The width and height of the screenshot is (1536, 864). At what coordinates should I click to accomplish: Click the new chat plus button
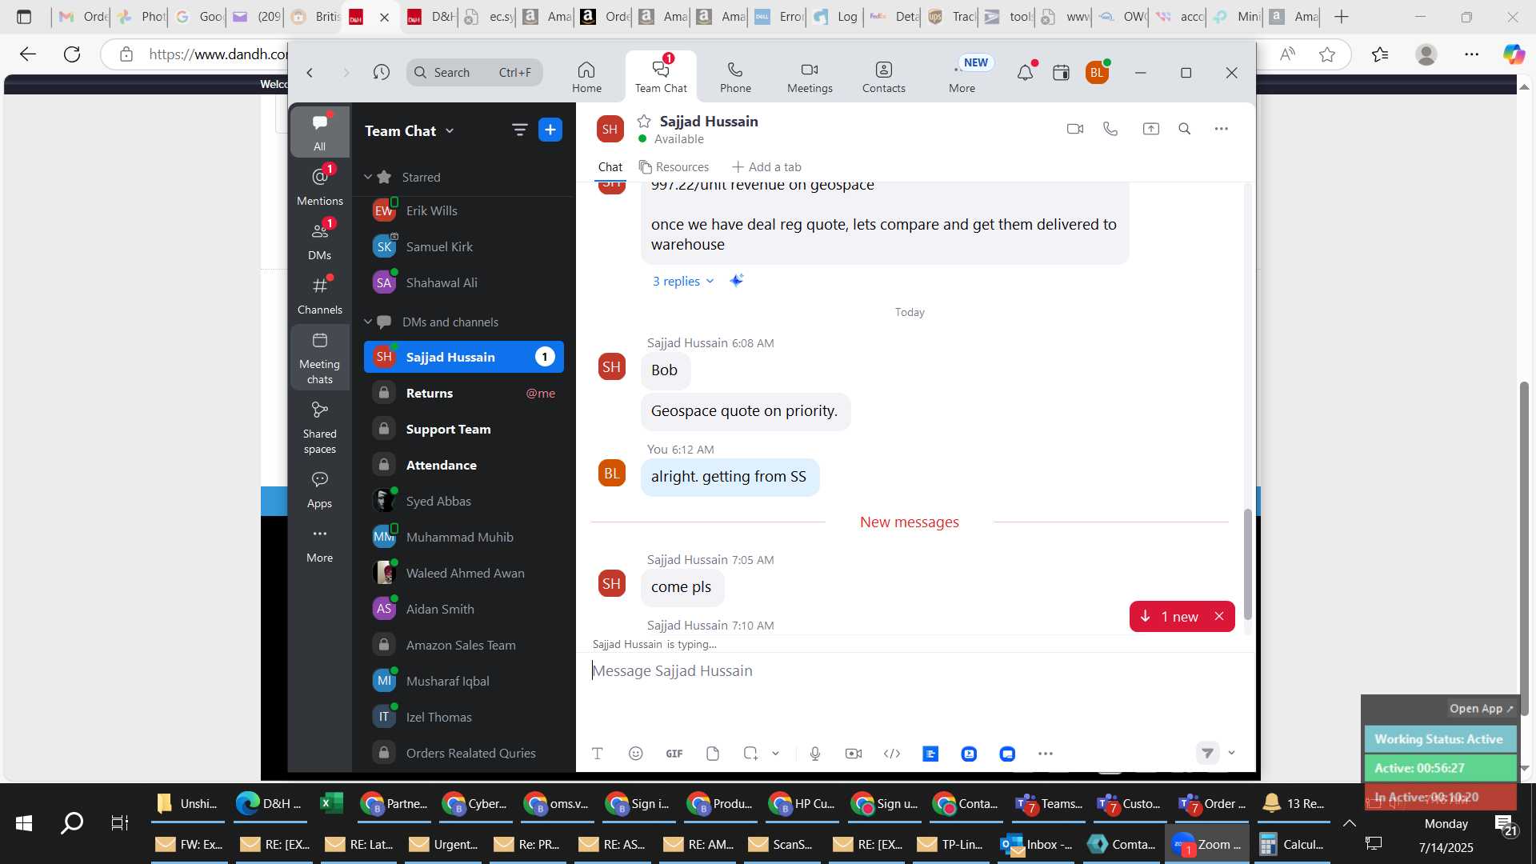[550, 130]
